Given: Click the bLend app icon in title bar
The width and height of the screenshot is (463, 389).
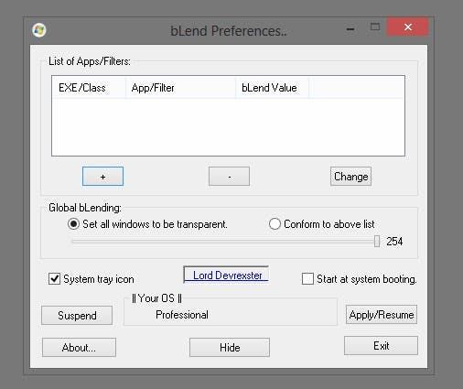Looking at the screenshot, I should (39, 30).
